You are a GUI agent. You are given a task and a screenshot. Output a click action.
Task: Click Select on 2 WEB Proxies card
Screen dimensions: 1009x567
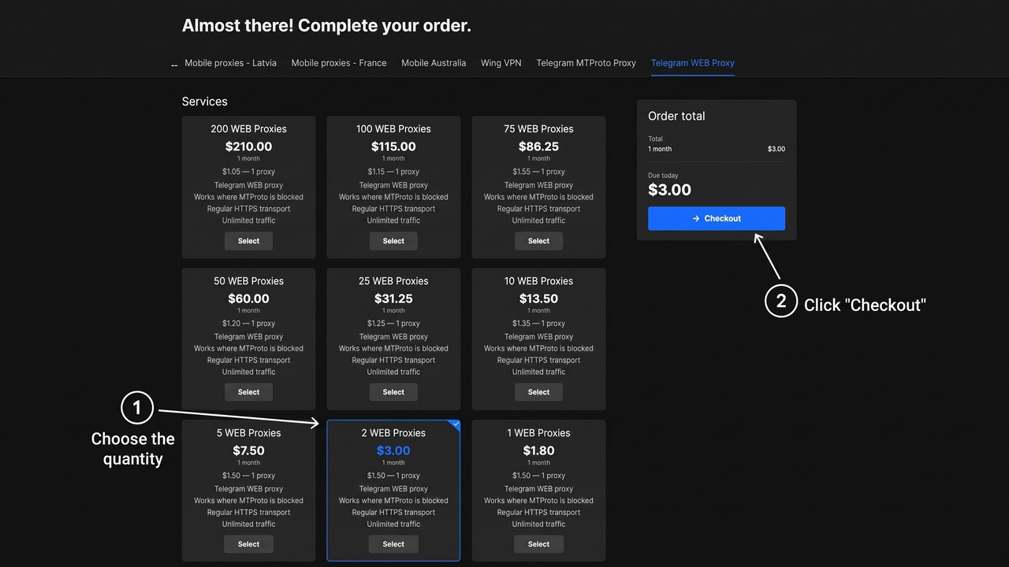(x=393, y=544)
